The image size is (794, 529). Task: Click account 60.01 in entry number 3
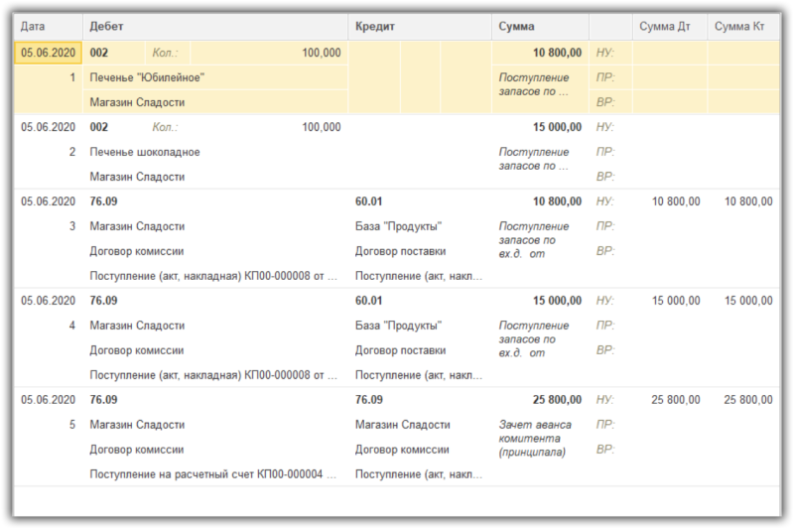(x=368, y=201)
